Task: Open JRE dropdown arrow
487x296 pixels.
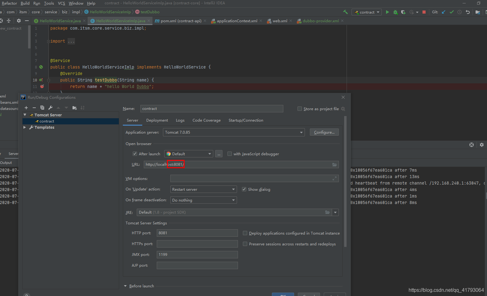Action: 335,212
